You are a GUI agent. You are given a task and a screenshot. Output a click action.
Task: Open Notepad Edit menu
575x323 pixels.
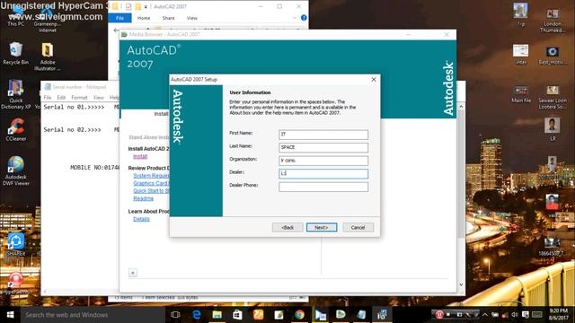click(61, 98)
